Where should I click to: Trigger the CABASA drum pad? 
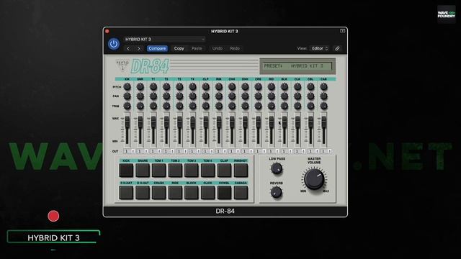[x=241, y=193]
